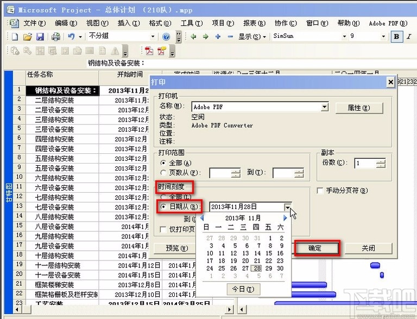The width and height of the screenshot is (417, 319).
Task: Open the 视图(V) menu
Action: [97, 23]
